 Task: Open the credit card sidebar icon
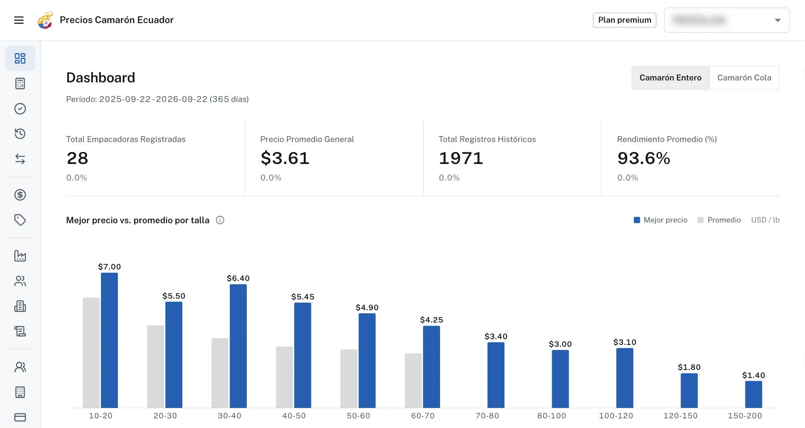(x=20, y=417)
